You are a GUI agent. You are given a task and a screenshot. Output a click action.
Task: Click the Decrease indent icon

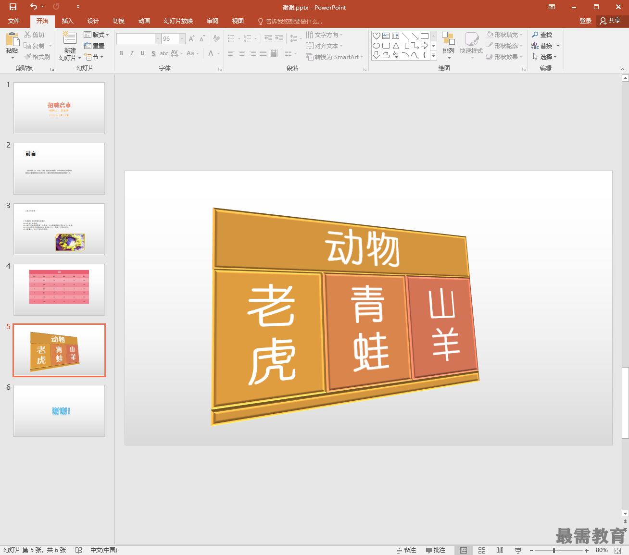pos(268,38)
